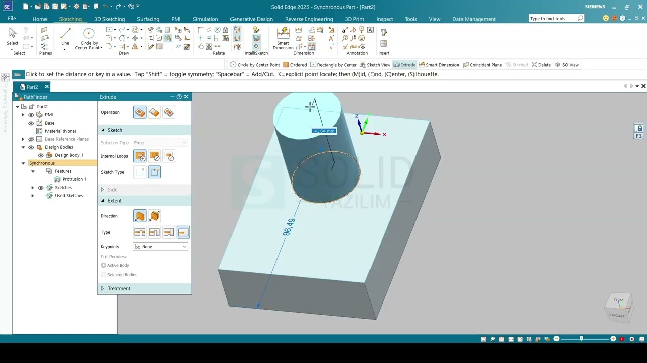This screenshot has height=363, width=647.
Task: Select the third Internal Loops option icon
Action: 169,156
